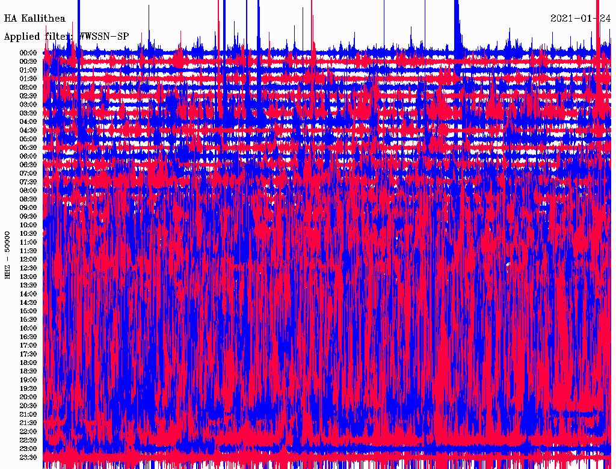Image resolution: width=616 pixels, height=469 pixels.
Task: Select the 03:00 time label
Action: pyautogui.click(x=28, y=105)
